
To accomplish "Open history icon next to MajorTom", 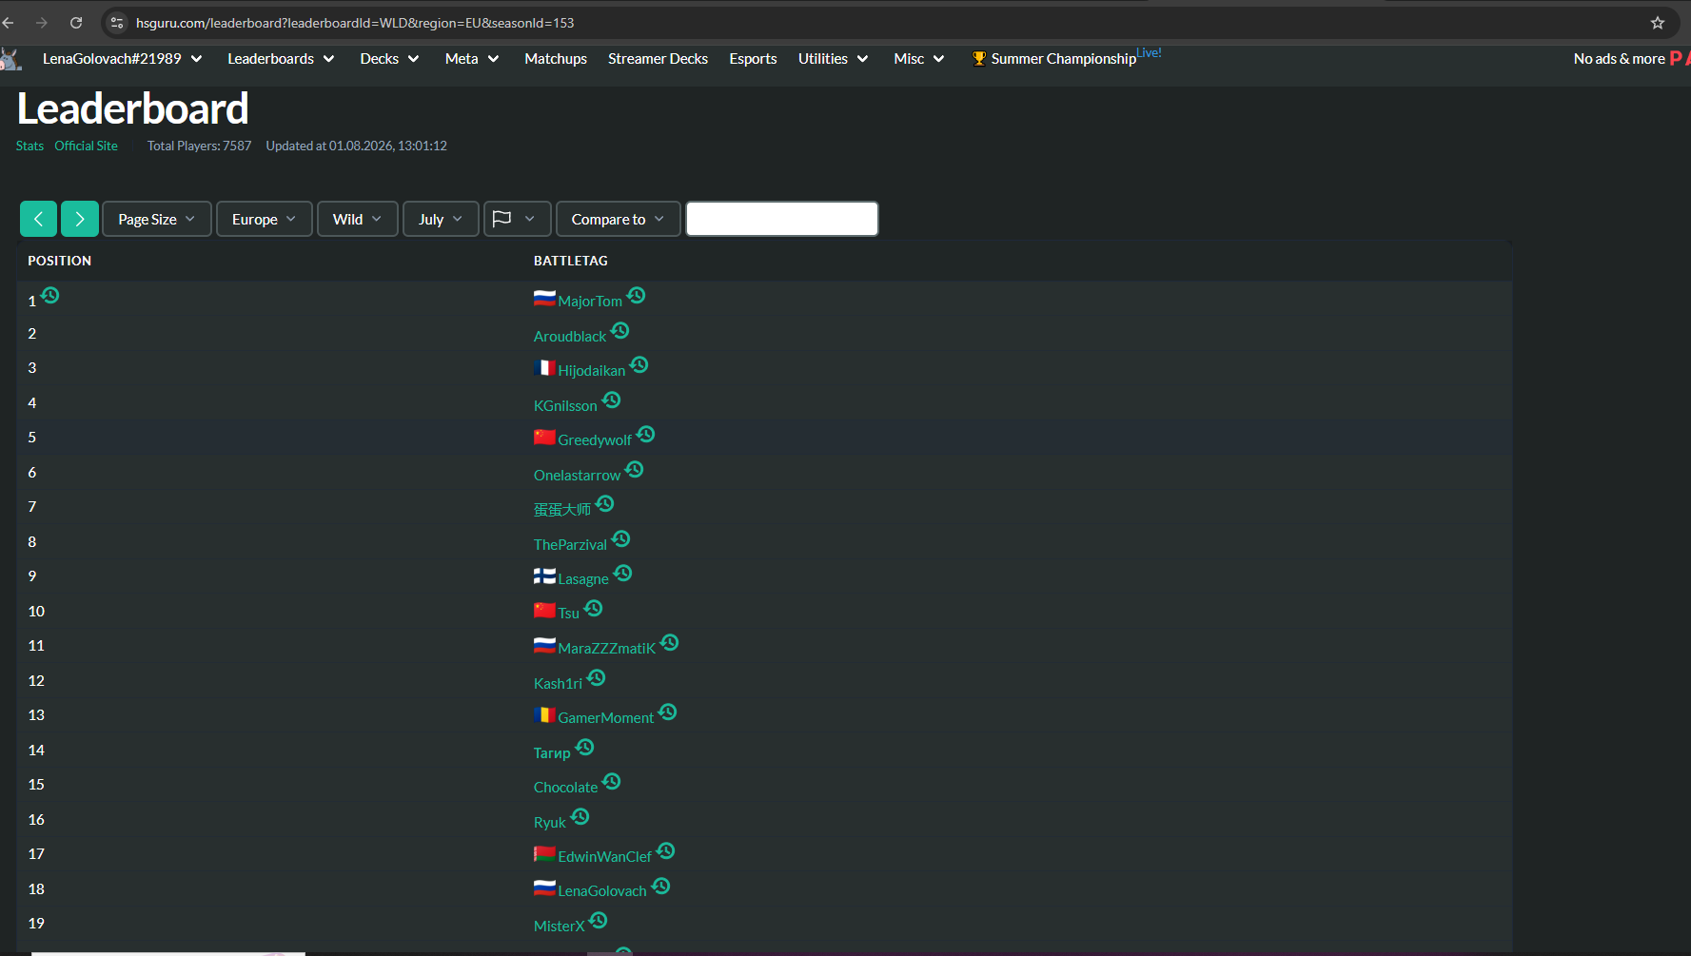I will (637, 296).
